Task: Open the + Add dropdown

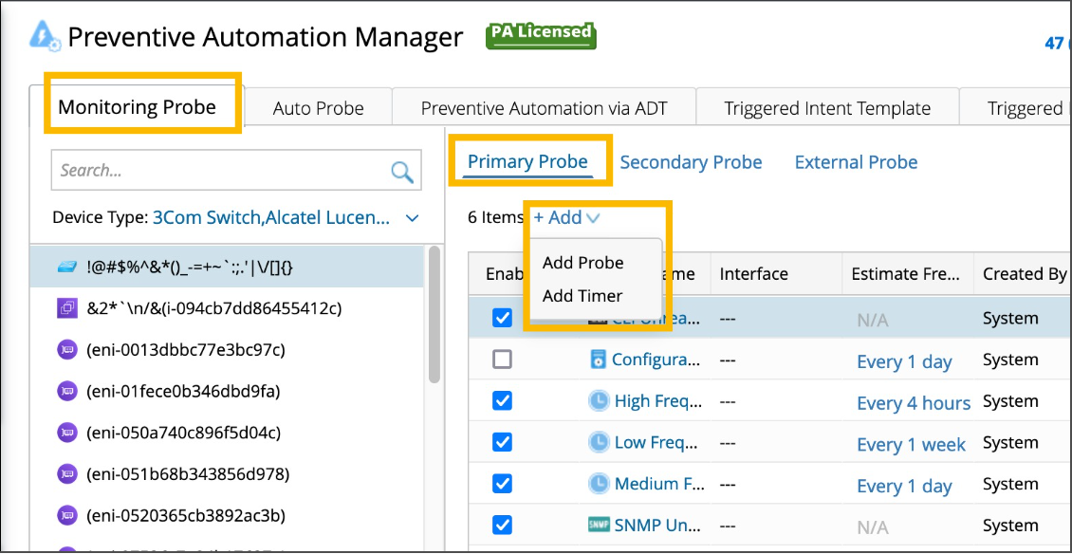Action: (x=566, y=217)
